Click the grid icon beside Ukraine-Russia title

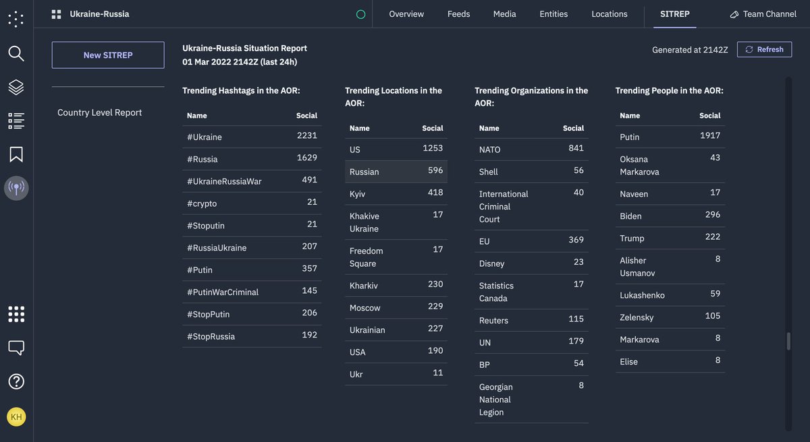pyautogui.click(x=56, y=14)
